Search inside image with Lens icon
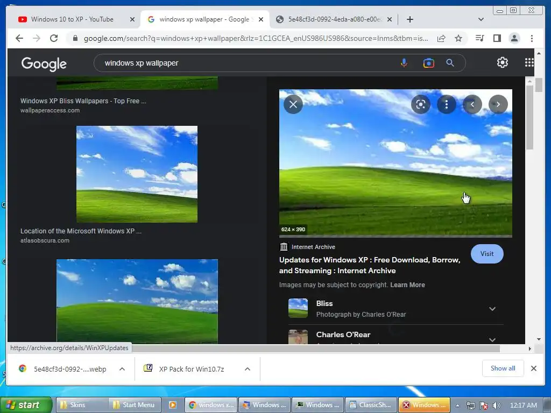This screenshot has width=551, height=413. 421,104
